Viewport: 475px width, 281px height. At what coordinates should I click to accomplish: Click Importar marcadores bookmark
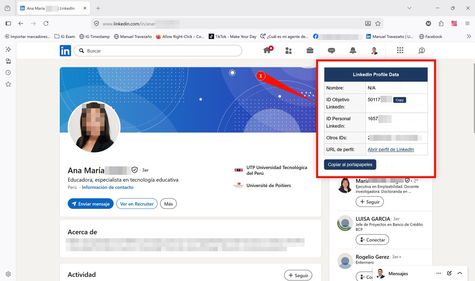[27, 36]
